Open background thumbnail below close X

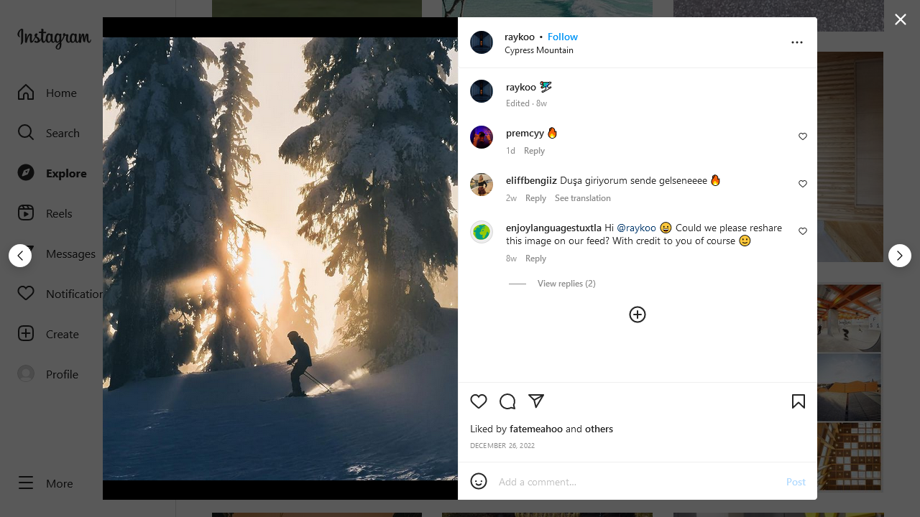(x=851, y=157)
